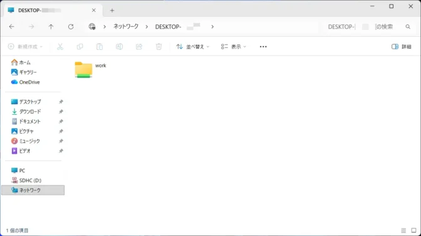Click the pin icon next to ビデオ
The width and height of the screenshot is (421, 236).
61,151
